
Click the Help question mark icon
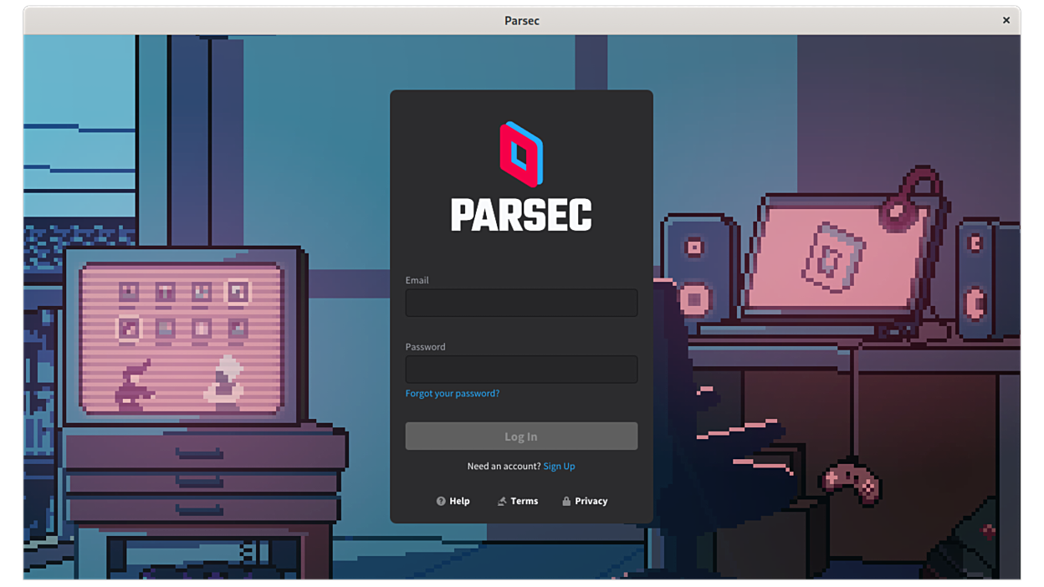coord(441,501)
